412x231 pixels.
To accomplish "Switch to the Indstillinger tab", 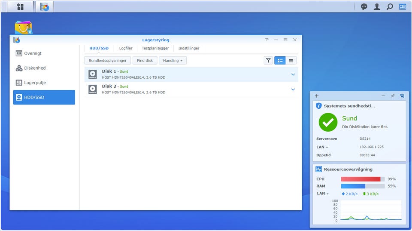I will coord(189,48).
